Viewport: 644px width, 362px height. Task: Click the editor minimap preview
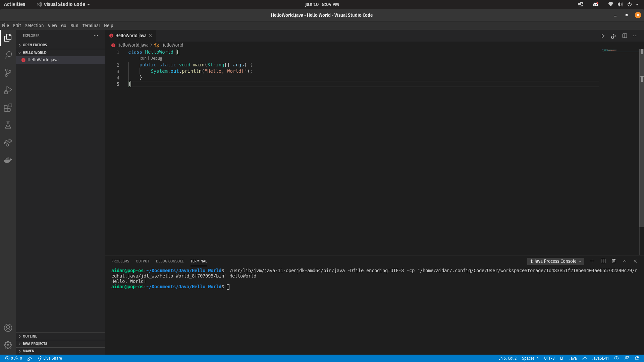610,50
